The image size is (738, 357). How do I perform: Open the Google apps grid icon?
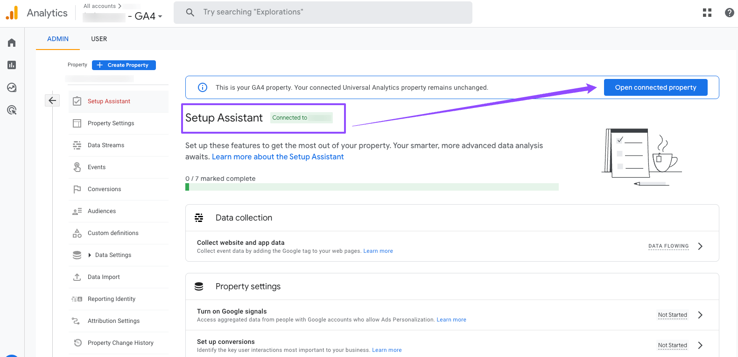[x=707, y=13]
